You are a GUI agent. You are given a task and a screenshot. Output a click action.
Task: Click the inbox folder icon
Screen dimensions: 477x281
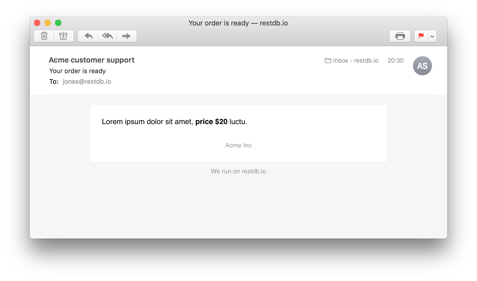tap(328, 60)
